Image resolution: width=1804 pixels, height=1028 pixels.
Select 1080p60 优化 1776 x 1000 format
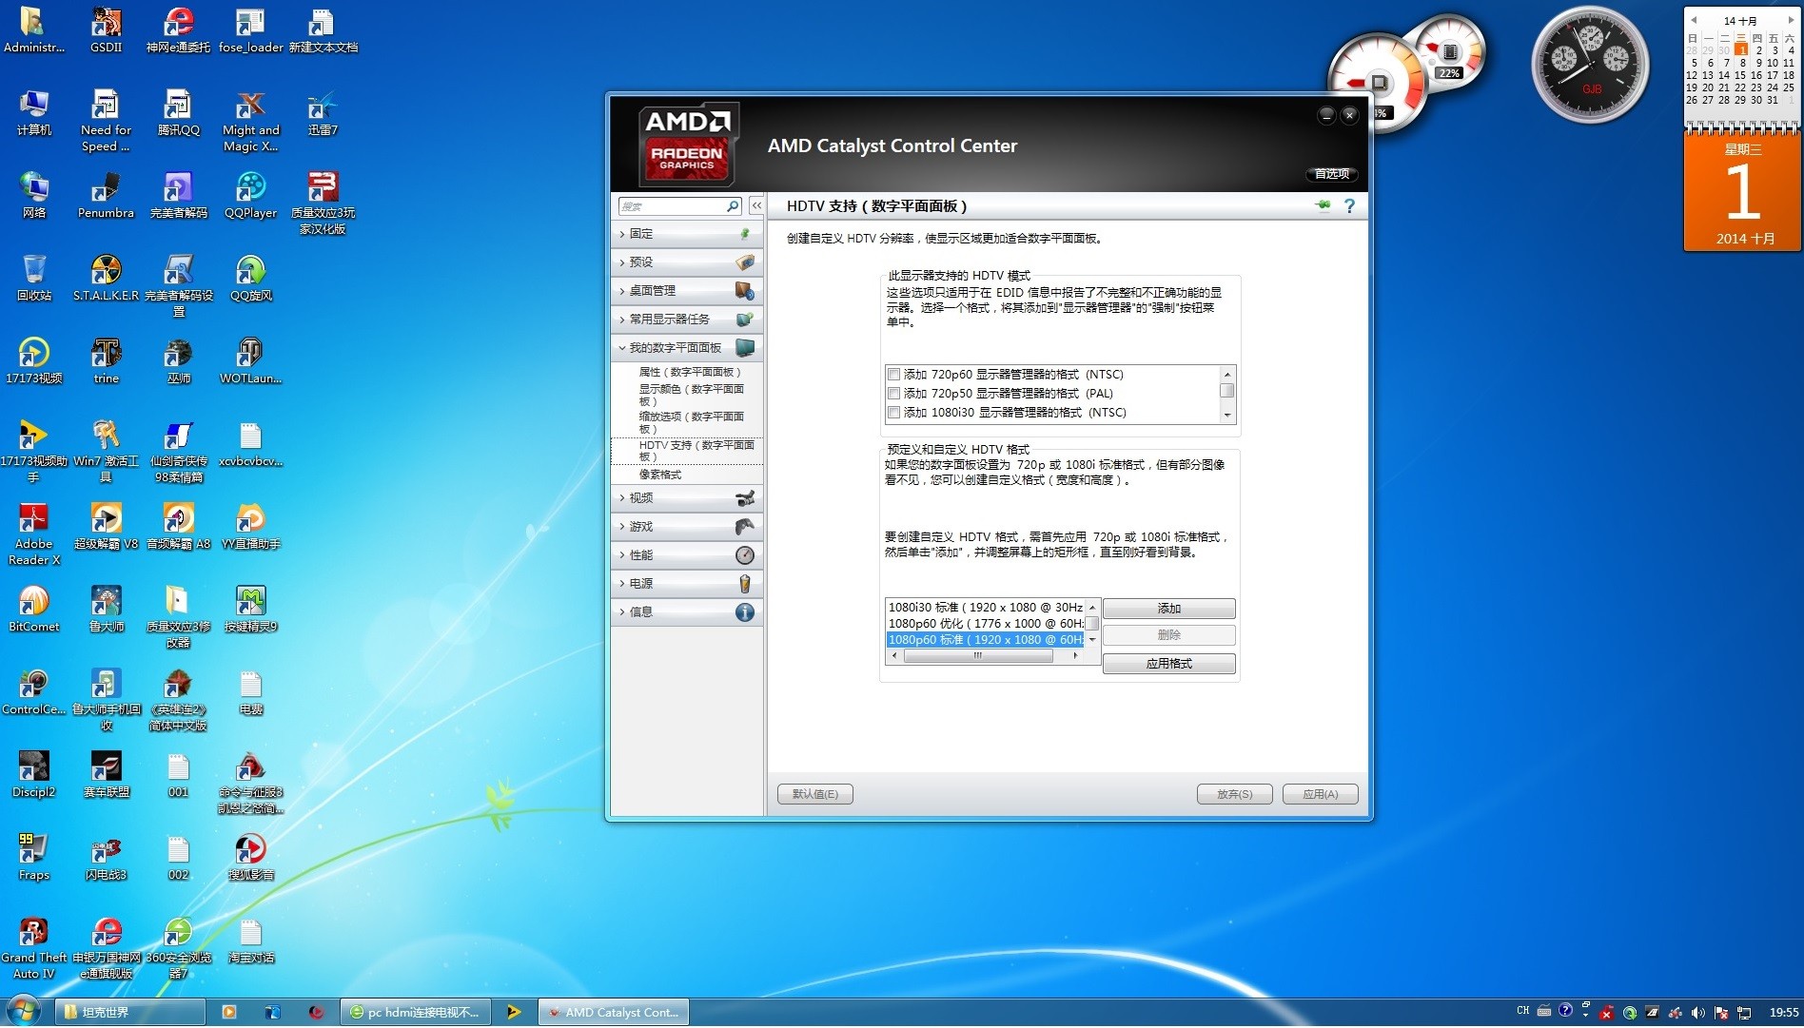coord(986,624)
